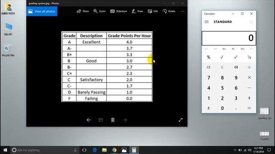275x154 pixels.
Task: Rotate the photo
Action: tap(169, 11)
